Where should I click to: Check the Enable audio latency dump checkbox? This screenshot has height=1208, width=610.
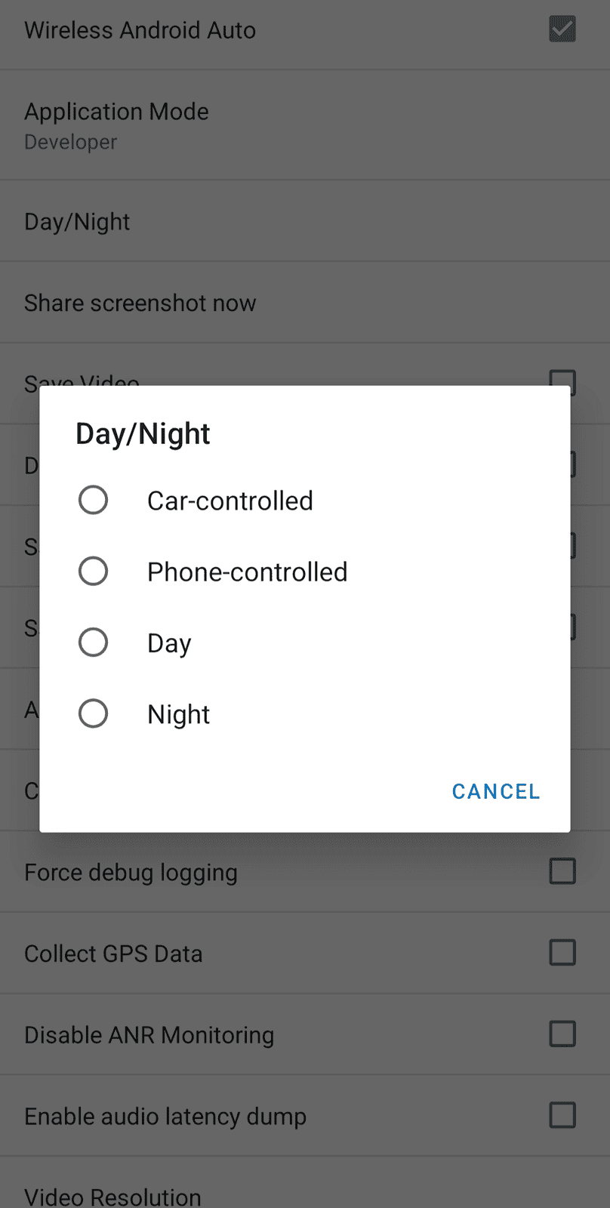[562, 1116]
